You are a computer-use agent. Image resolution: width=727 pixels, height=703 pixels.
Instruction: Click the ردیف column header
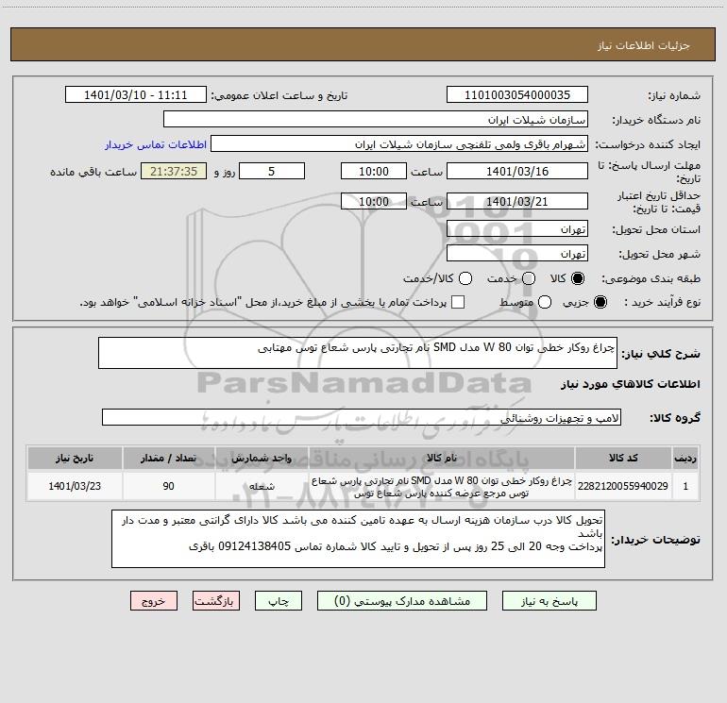(685, 458)
